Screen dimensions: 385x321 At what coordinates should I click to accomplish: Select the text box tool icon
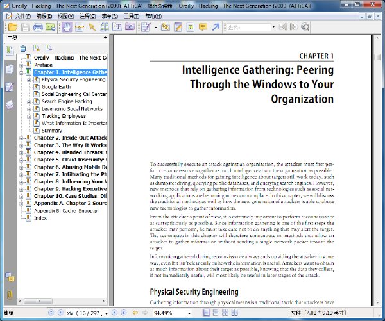(191, 27)
